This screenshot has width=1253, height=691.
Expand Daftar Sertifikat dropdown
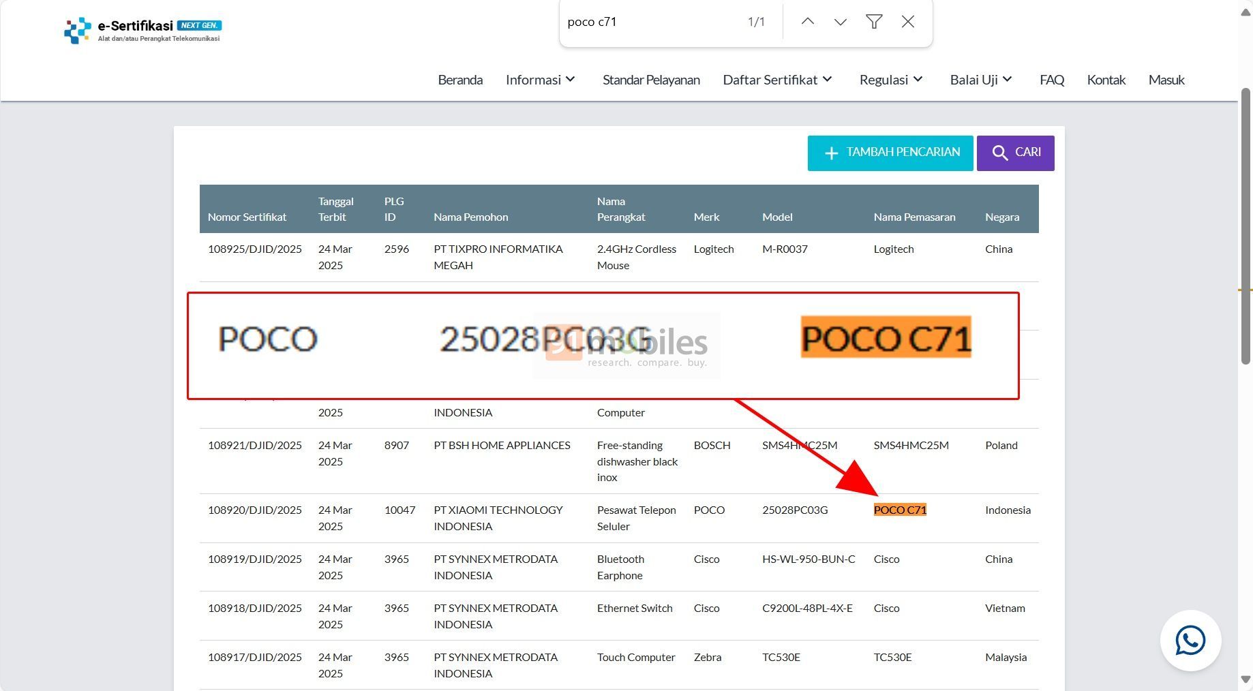(x=778, y=80)
